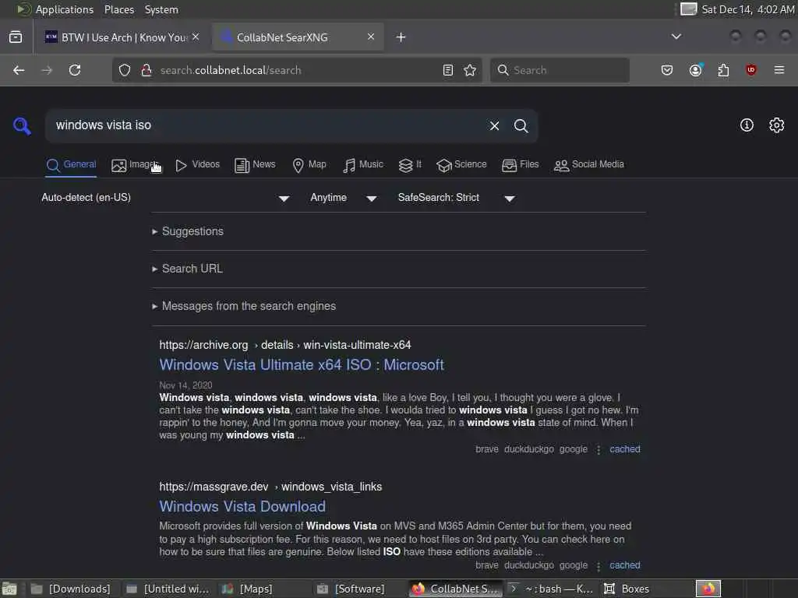This screenshot has width=798, height=598.
Task: Switch to Social Media search category
Action: 589,165
